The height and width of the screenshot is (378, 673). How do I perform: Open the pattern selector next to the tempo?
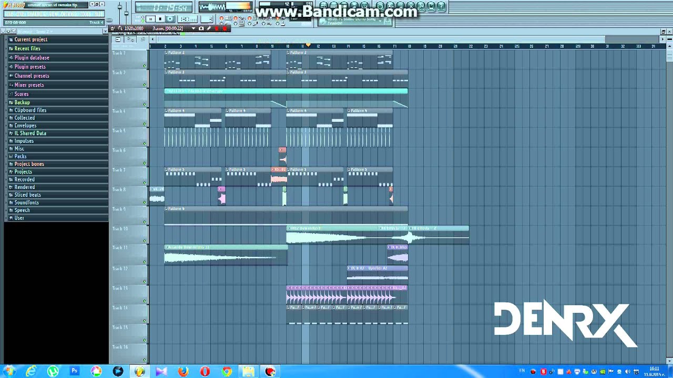click(x=207, y=19)
